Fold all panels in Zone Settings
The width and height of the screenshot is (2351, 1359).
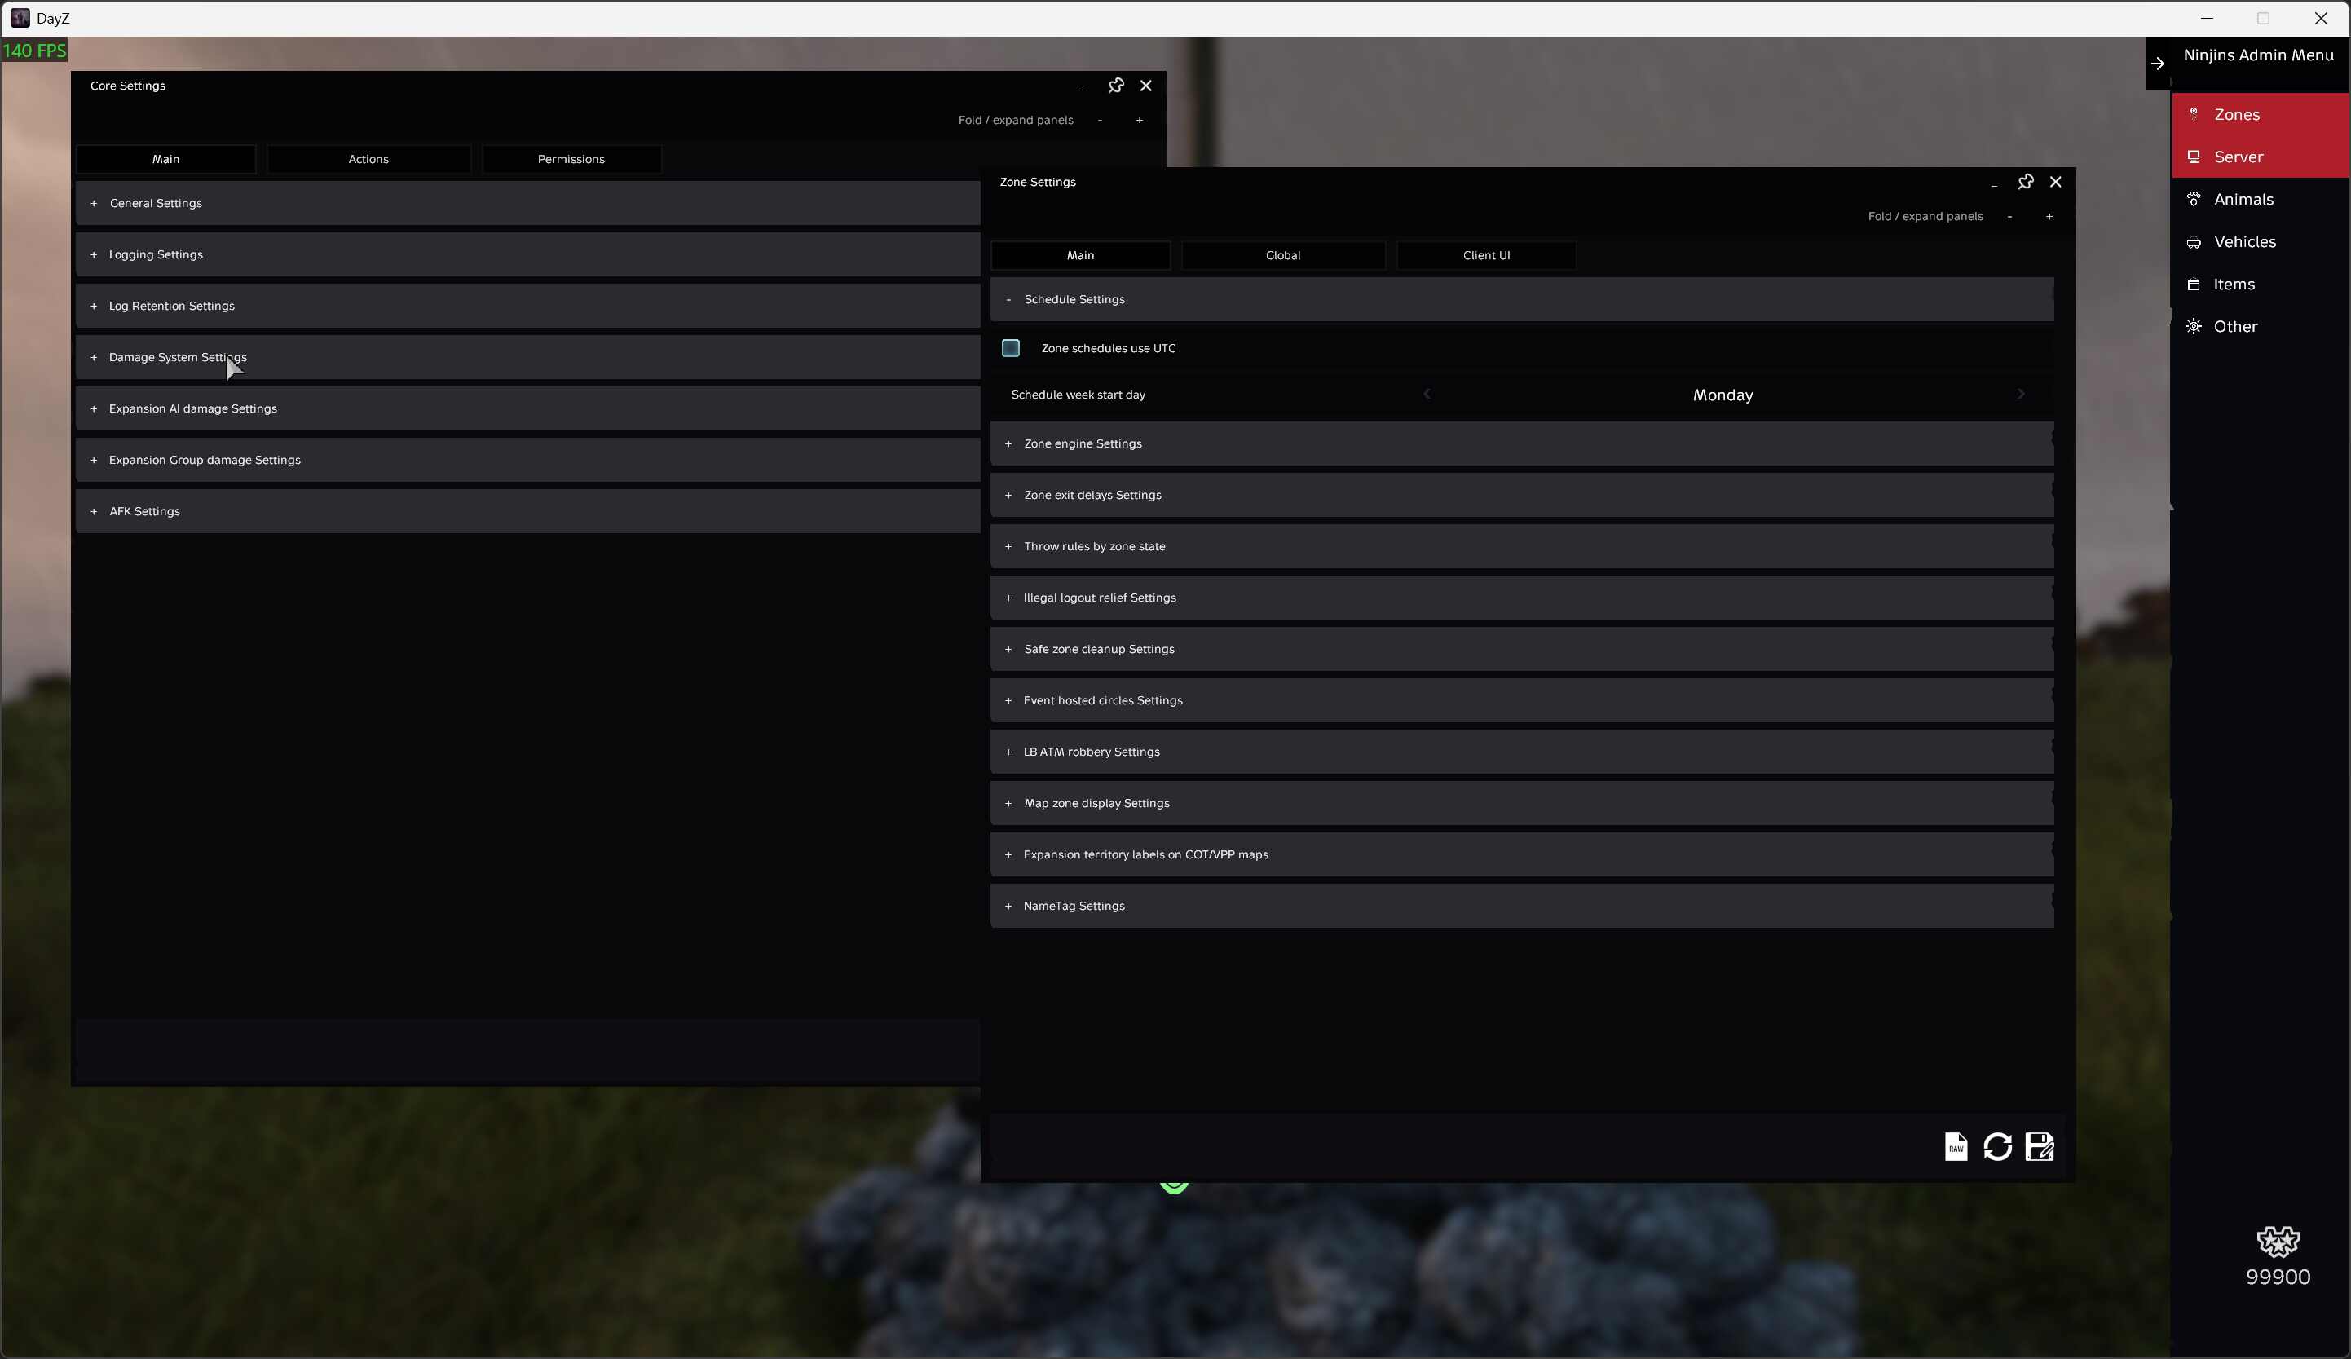(x=2009, y=216)
